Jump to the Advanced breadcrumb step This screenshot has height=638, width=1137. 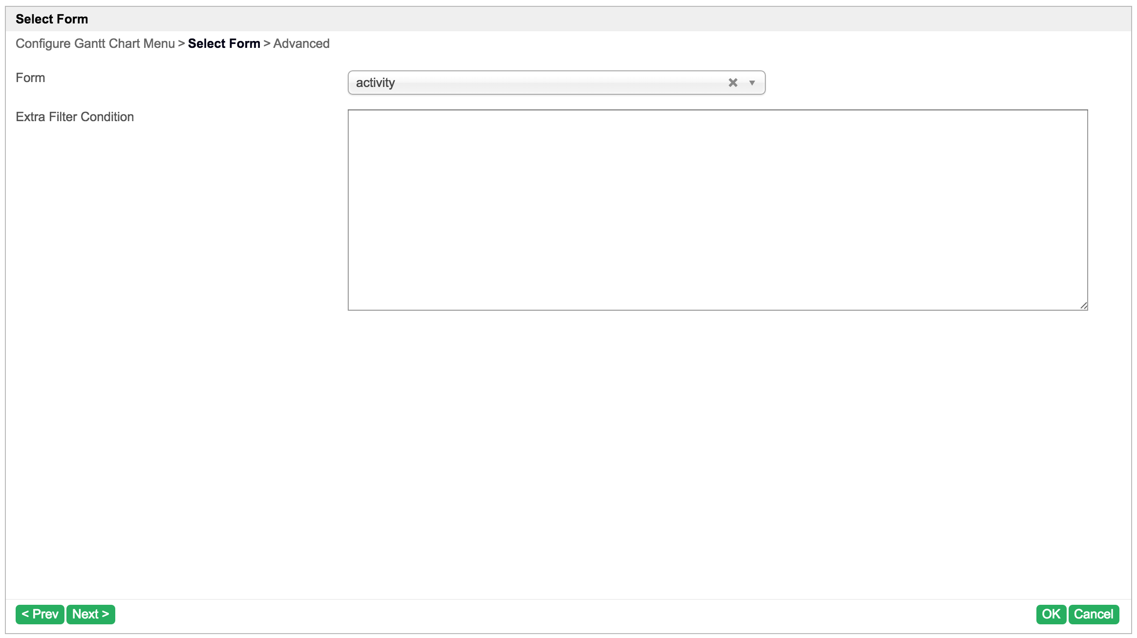[301, 43]
